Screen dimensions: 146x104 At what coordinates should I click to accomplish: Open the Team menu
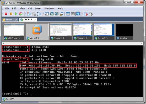[x=38, y=9]
